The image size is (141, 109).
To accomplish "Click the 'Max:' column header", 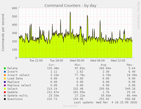I will 130,65.
